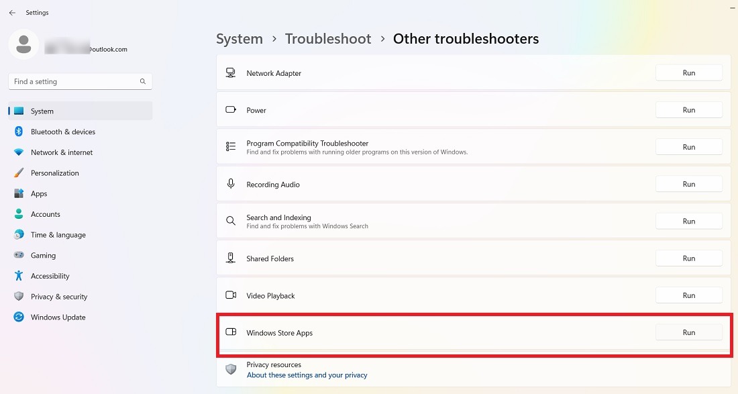
Task: Click the Power troubleshooter icon
Action: 231,109
